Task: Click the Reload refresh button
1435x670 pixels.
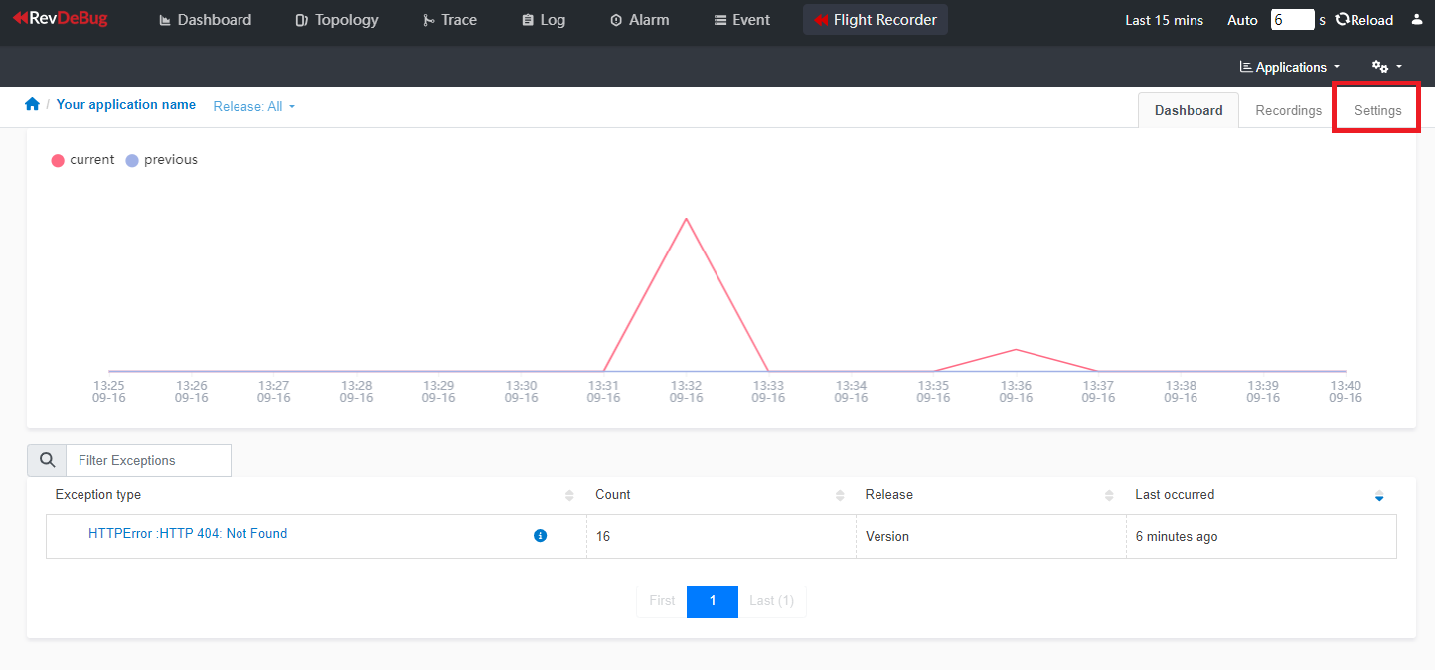Action: (1364, 20)
